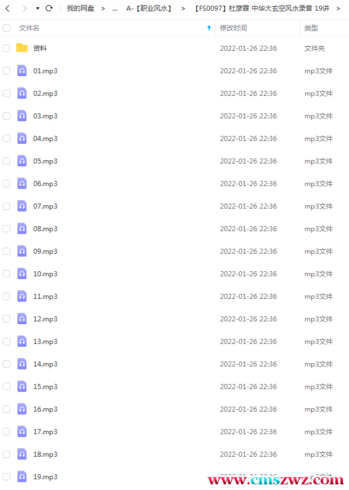Open the file 10.mp3
349x490 pixels.
[45, 273]
